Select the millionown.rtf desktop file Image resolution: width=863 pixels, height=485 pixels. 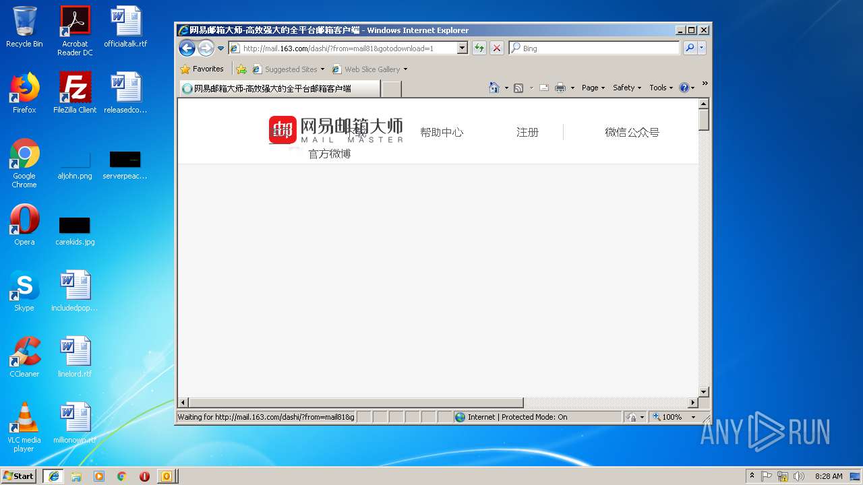pos(75,423)
